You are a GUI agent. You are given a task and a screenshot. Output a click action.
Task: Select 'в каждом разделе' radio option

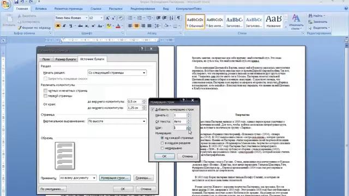click(163, 143)
